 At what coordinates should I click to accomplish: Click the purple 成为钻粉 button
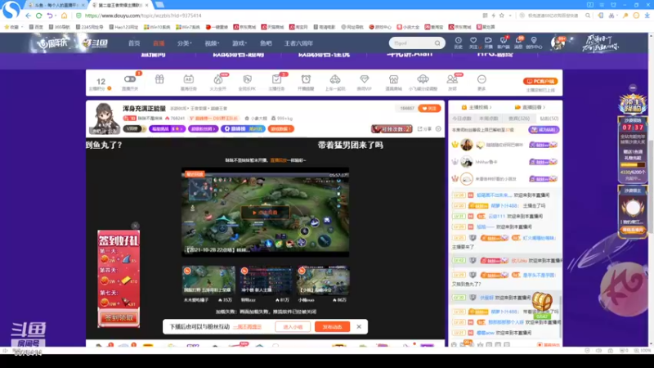click(x=544, y=130)
